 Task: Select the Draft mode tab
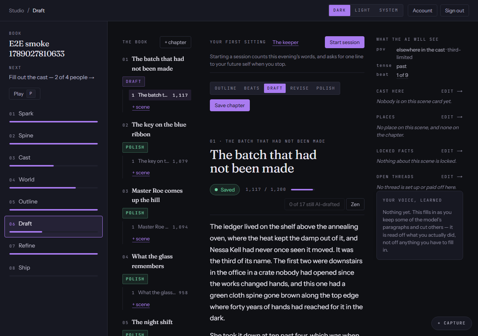(x=275, y=88)
